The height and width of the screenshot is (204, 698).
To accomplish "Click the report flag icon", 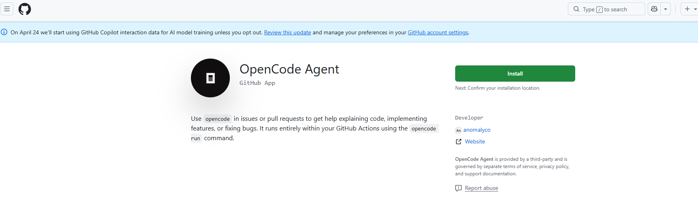I will (458, 188).
